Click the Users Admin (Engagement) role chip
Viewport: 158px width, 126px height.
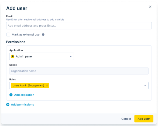point(28,86)
